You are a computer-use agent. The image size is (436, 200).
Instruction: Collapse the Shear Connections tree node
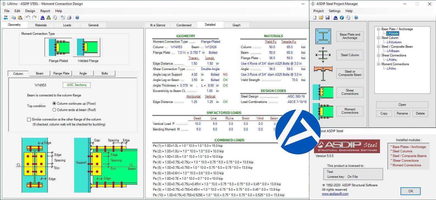(378, 55)
